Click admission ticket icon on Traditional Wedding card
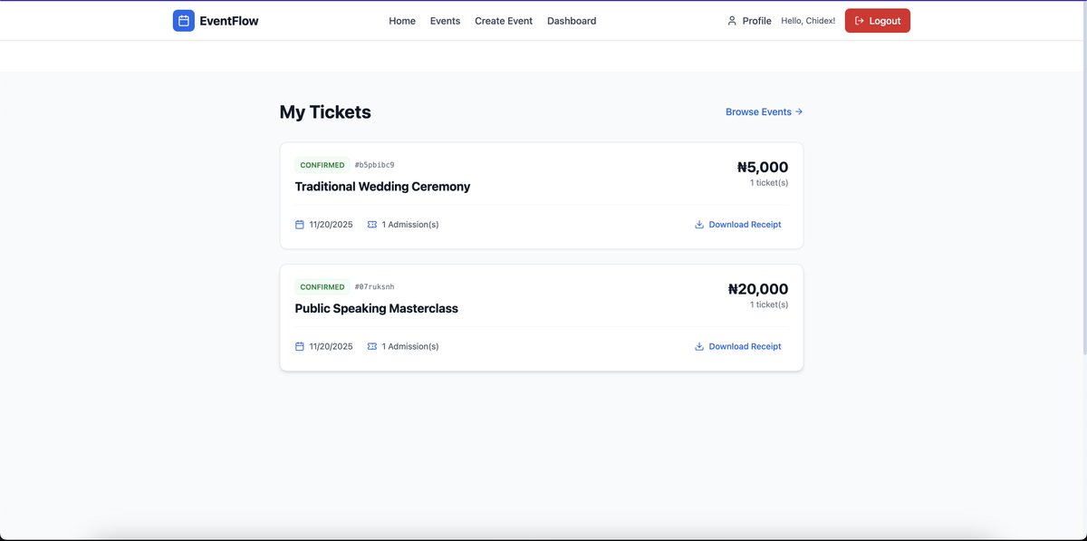 point(372,225)
